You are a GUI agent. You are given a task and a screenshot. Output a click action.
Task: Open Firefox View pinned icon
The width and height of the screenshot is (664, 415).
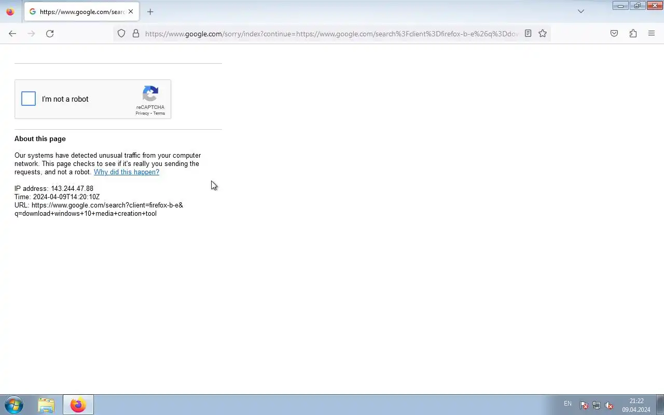pos(10,11)
